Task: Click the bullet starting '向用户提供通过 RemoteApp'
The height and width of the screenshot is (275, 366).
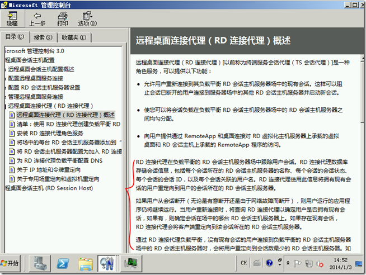Action: tap(242, 140)
